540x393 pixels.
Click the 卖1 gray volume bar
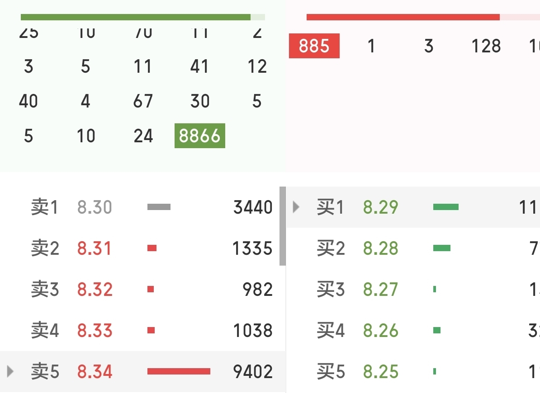click(159, 207)
